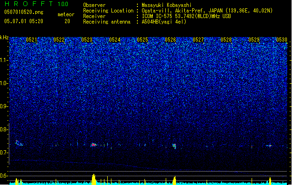Click the date stamp 05.07.01 05:20
This screenshot has height=185, width=292.
click(24, 21)
